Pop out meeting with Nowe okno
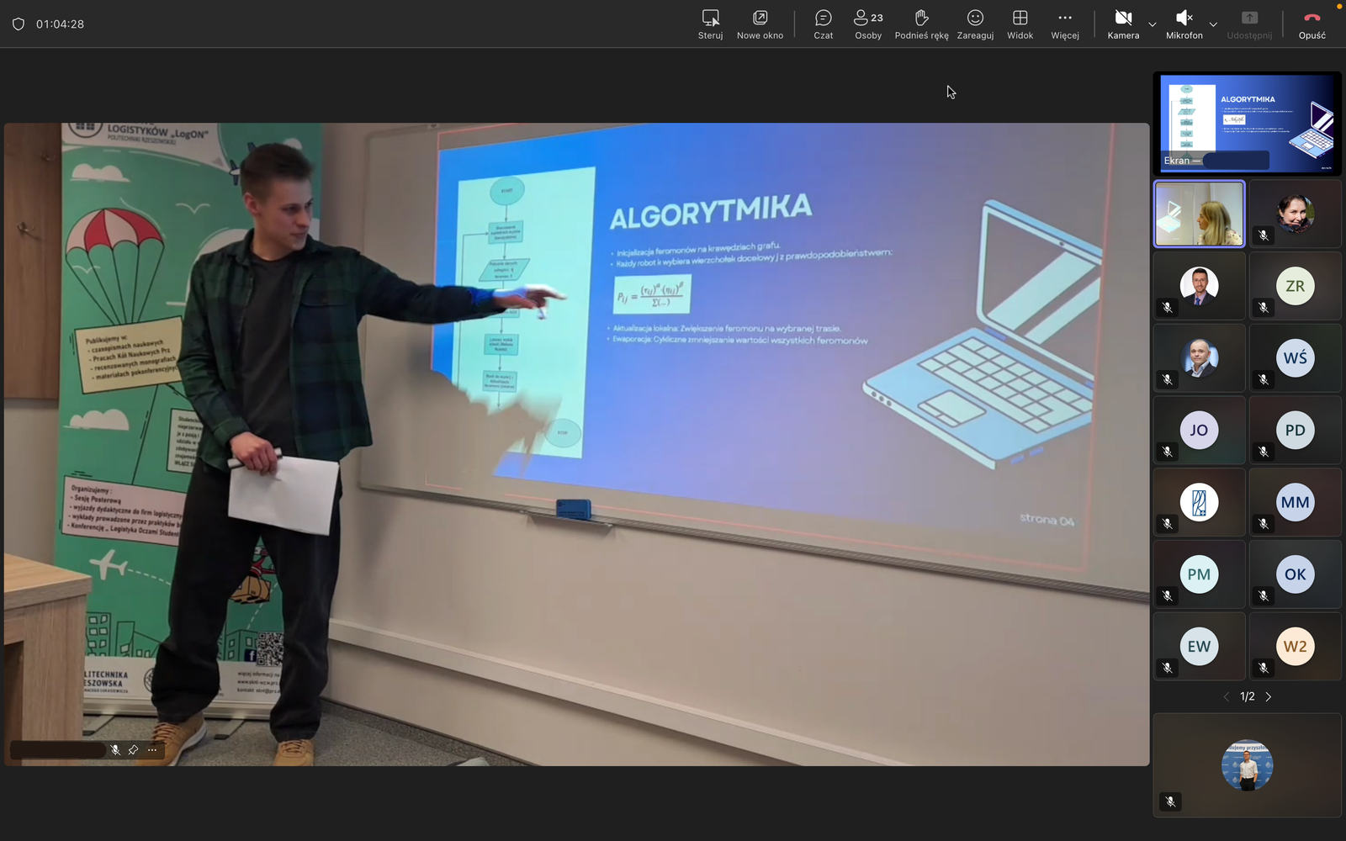This screenshot has height=841, width=1346. click(x=760, y=24)
